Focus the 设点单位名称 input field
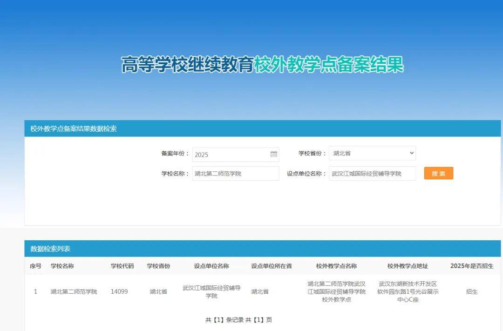 372,174
